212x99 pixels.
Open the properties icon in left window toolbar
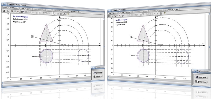click(x=22, y=12)
